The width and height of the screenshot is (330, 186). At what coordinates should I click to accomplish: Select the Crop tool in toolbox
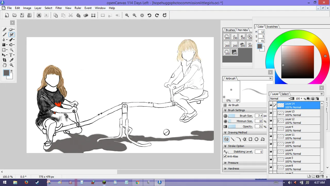4,60
